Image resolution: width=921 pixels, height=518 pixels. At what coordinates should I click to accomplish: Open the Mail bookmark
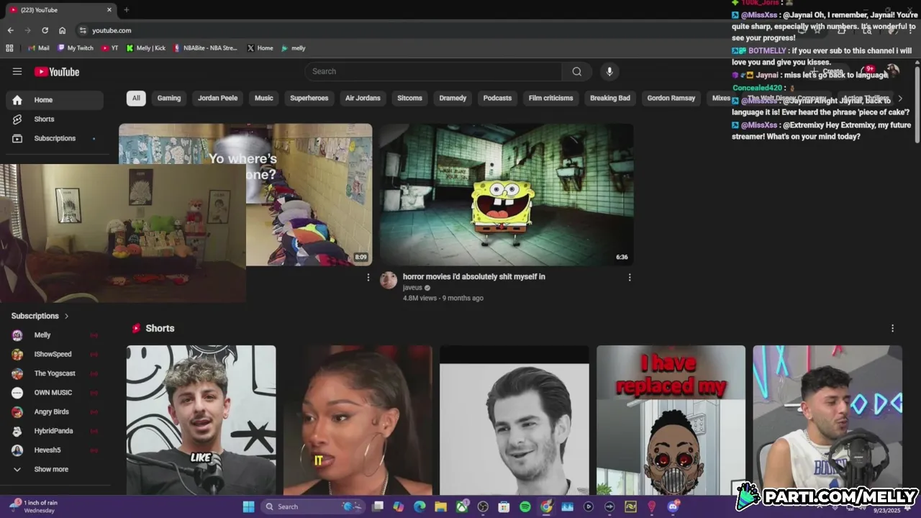point(38,48)
